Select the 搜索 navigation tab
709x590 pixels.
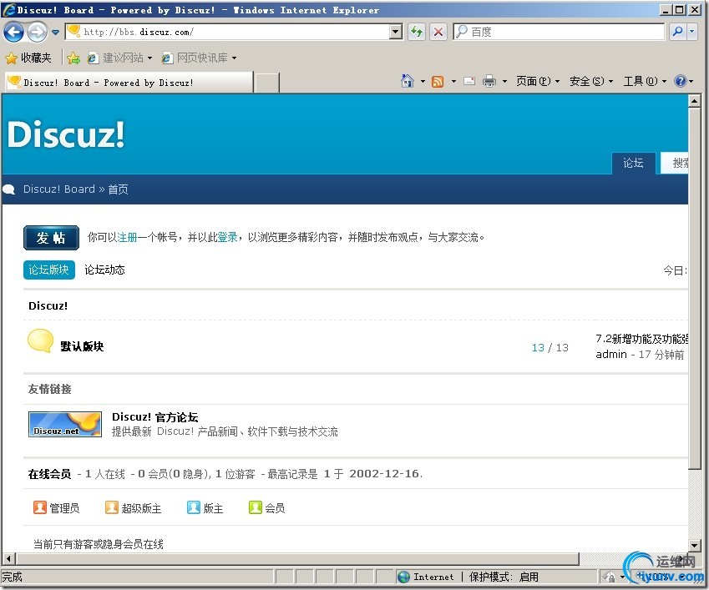pyautogui.click(x=675, y=163)
